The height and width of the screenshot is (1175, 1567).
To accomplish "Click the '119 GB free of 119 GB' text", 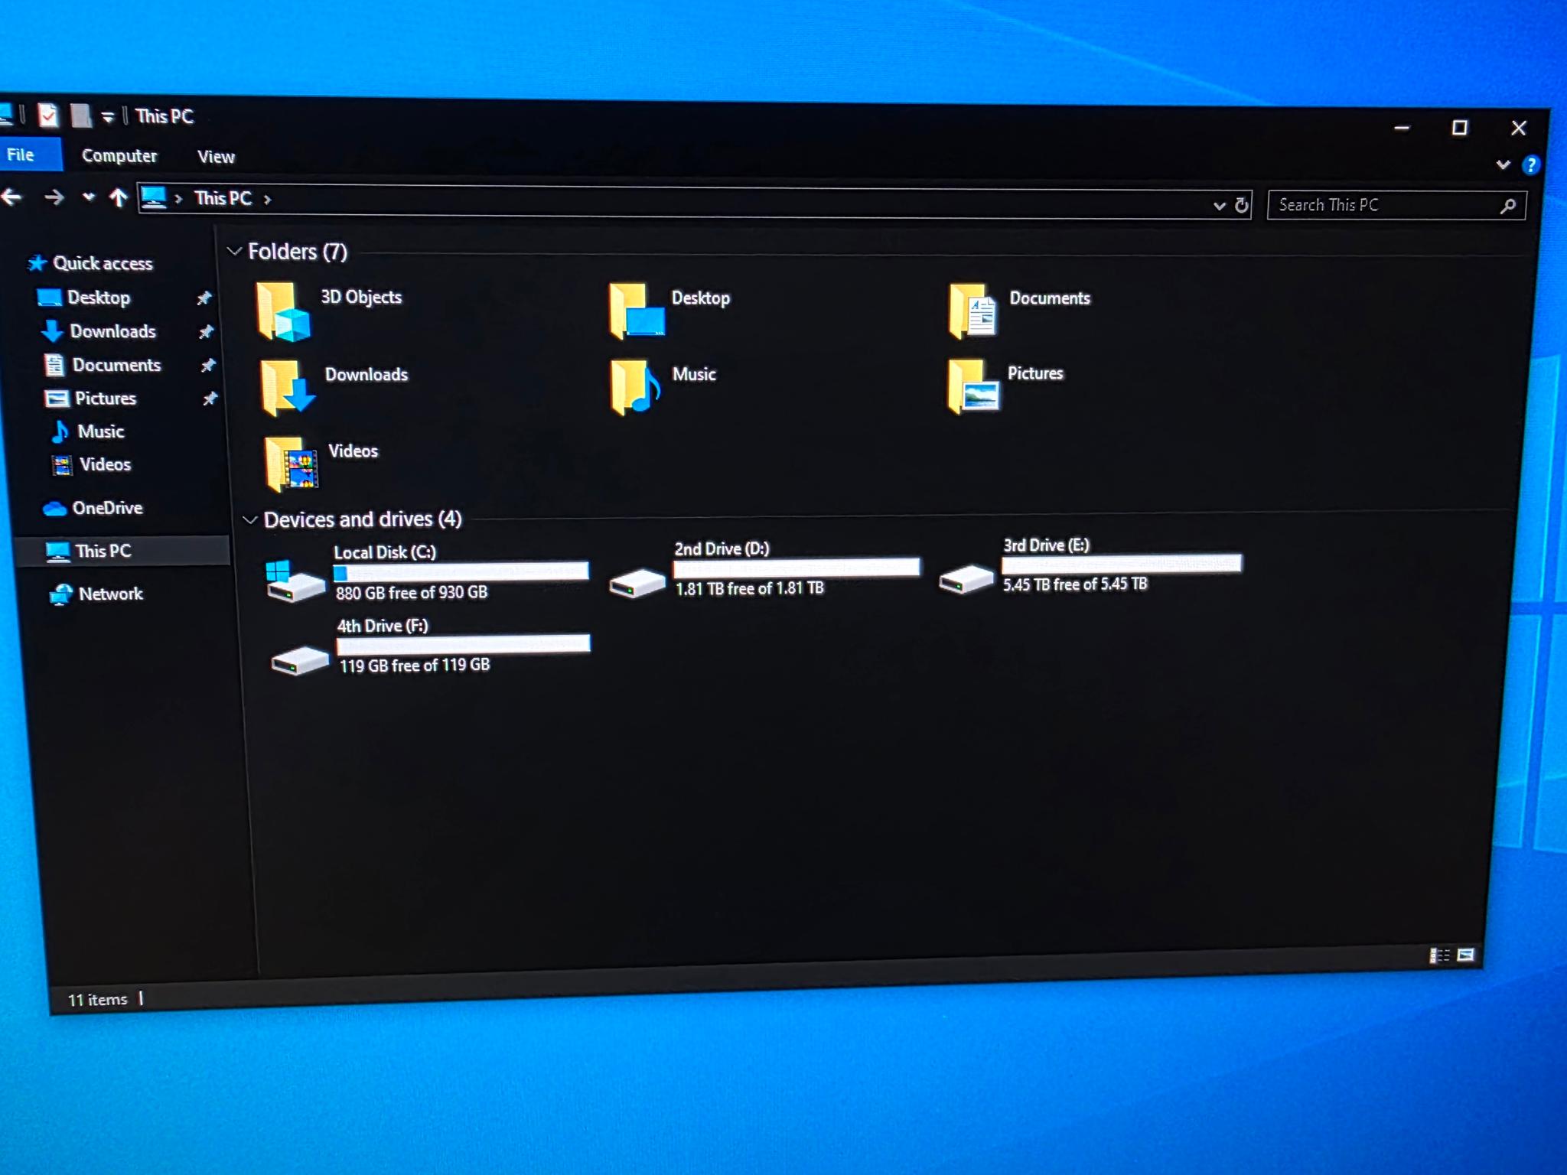I will 415,665.
